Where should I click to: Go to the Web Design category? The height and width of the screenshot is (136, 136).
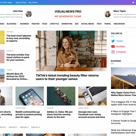(119, 24)
